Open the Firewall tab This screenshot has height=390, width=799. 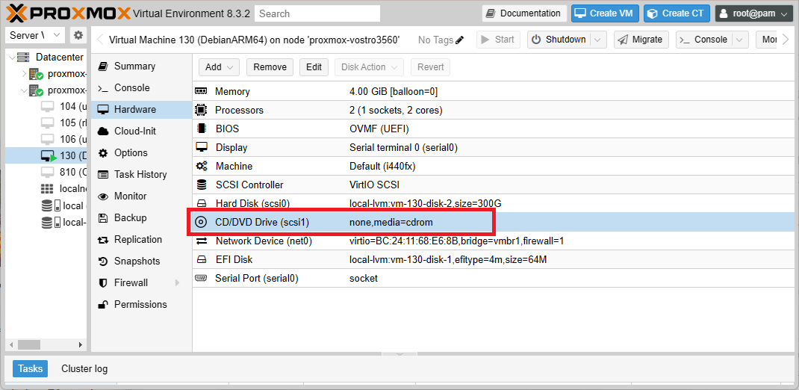click(x=141, y=283)
